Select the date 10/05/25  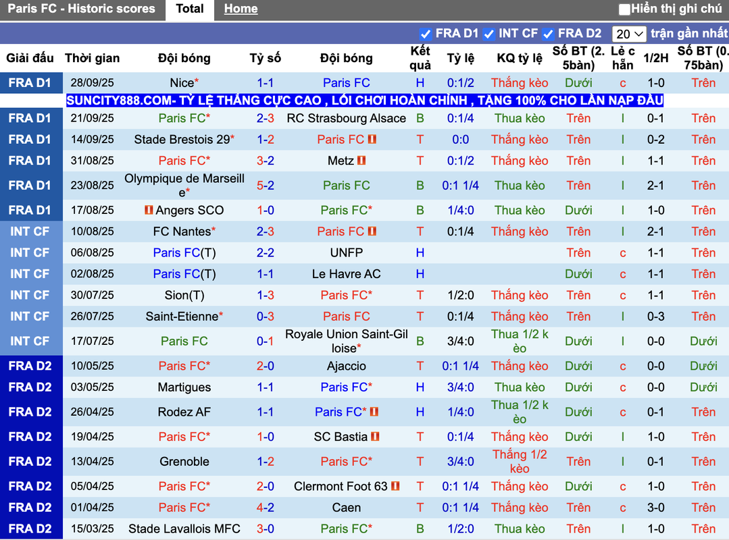coord(92,366)
